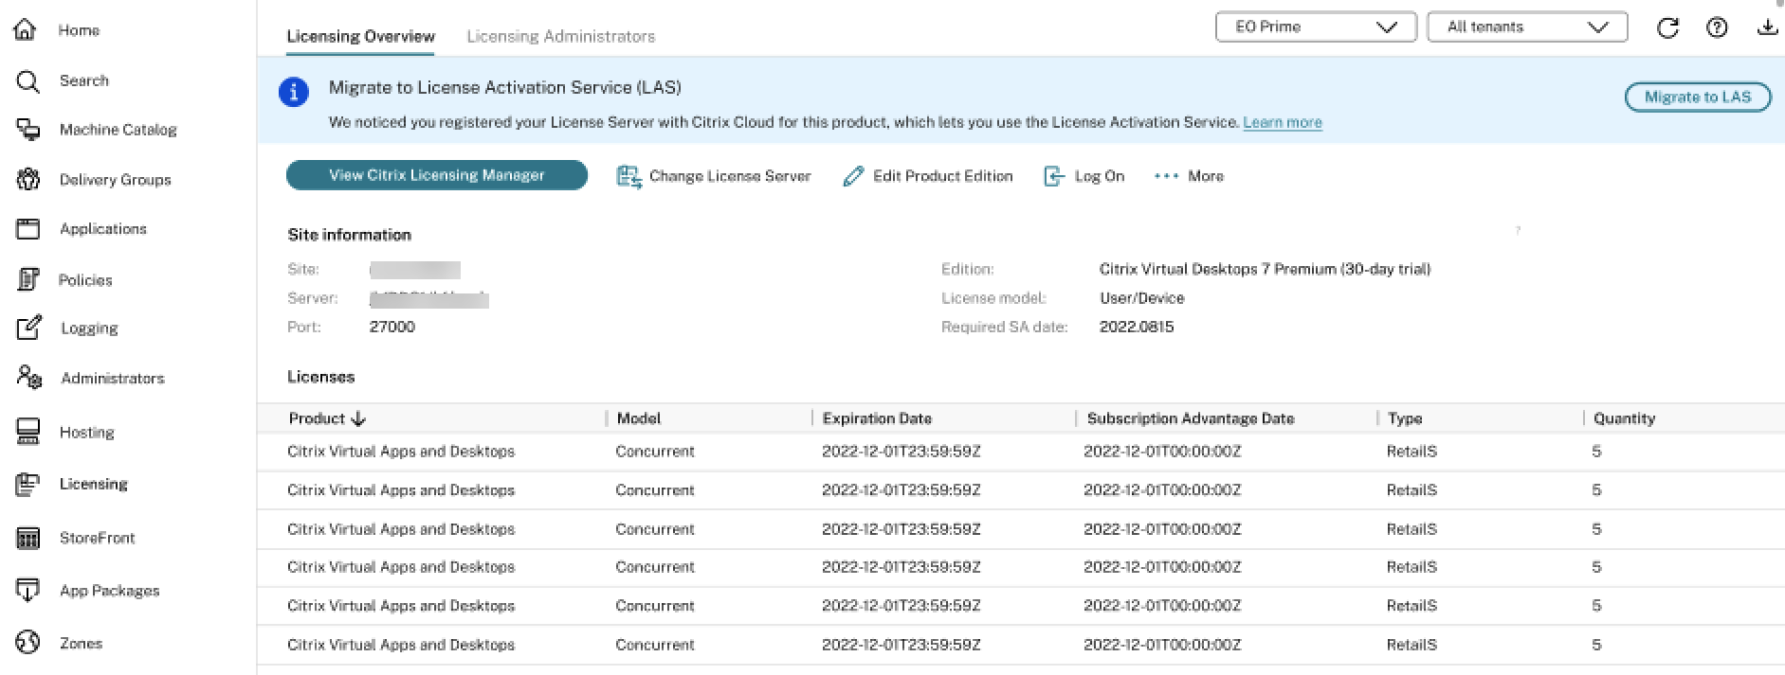Select the Licensing Overview tab
Screen dimensions: 1785x675
(x=360, y=36)
